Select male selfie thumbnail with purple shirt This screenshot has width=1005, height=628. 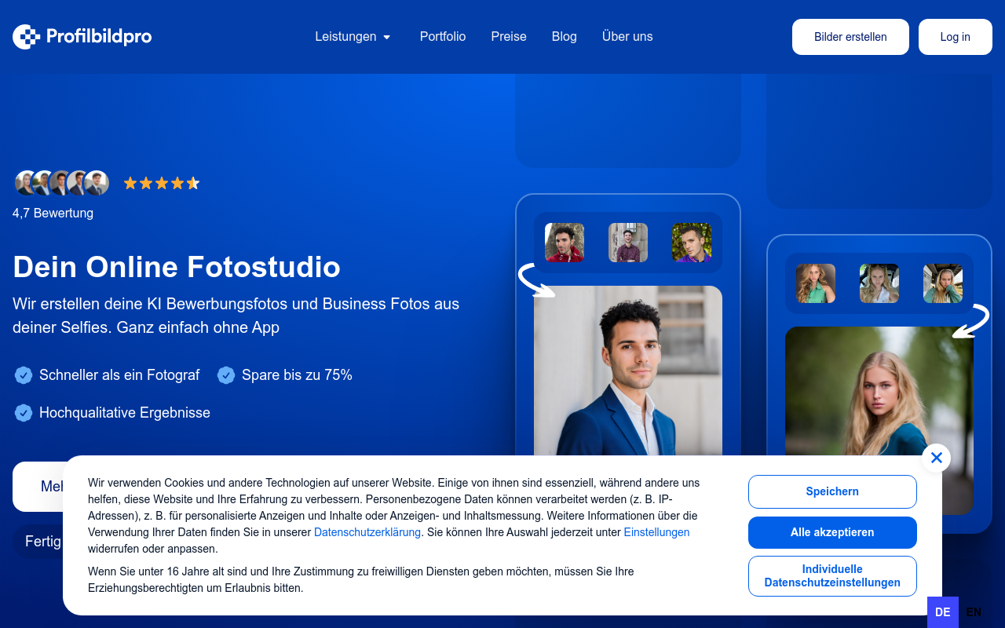[692, 243]
